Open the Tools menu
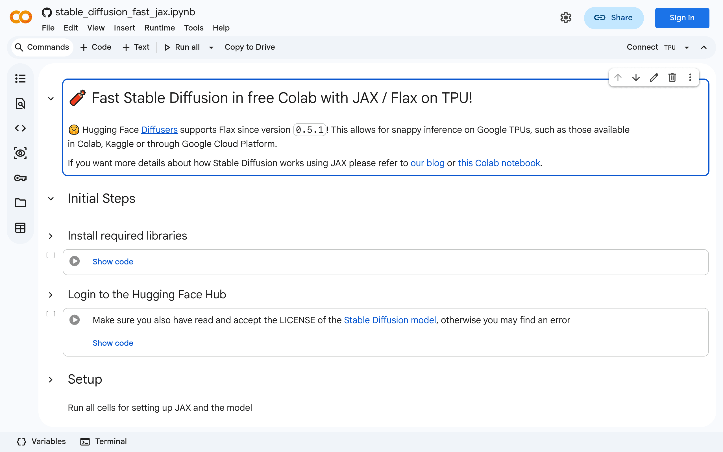This screenshot has height=452, width=723. pyautogui.click(x=193, y=28)
